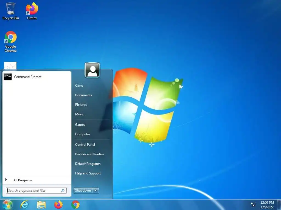Open Windows Explorer from the taskbar

coord(41,205)
